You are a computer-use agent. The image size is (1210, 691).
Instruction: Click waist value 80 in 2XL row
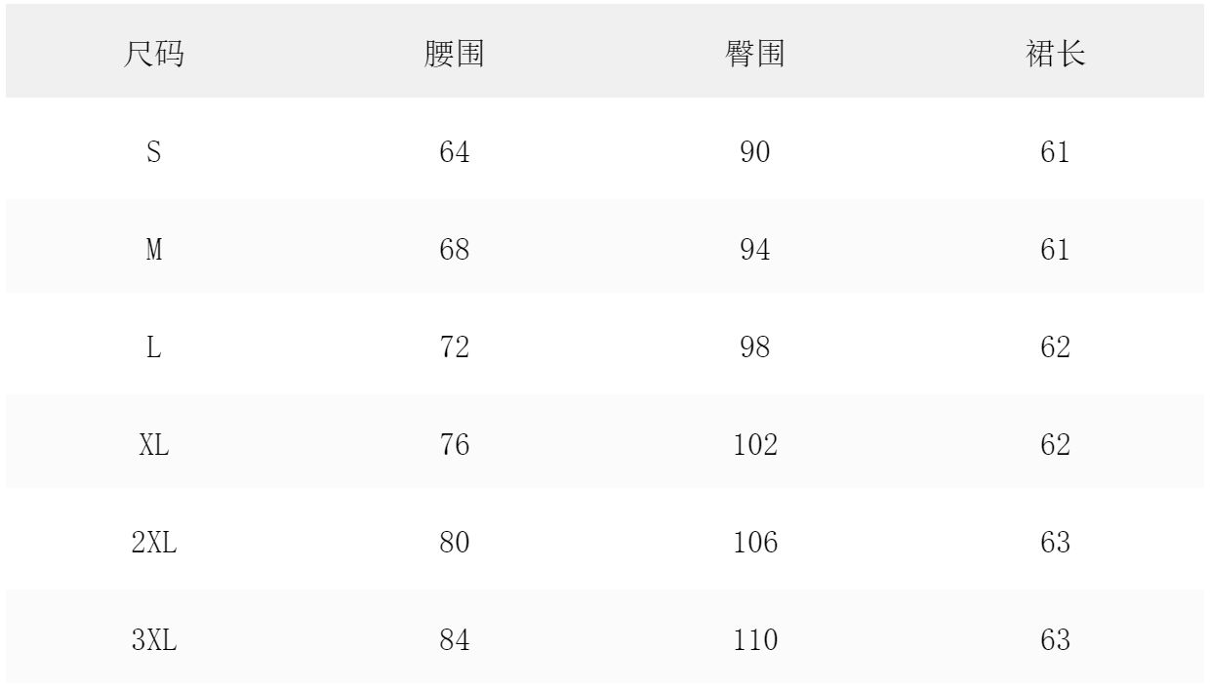click(455, 543)
